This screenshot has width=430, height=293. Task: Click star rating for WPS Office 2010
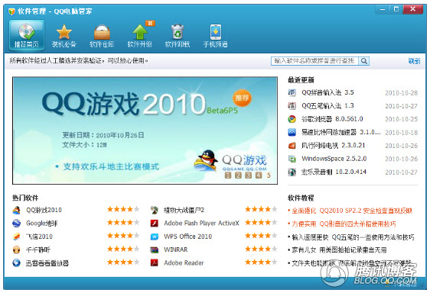coord(261,236)
